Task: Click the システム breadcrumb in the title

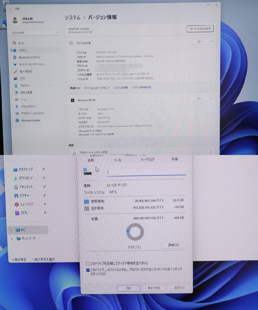Action: 72,18
